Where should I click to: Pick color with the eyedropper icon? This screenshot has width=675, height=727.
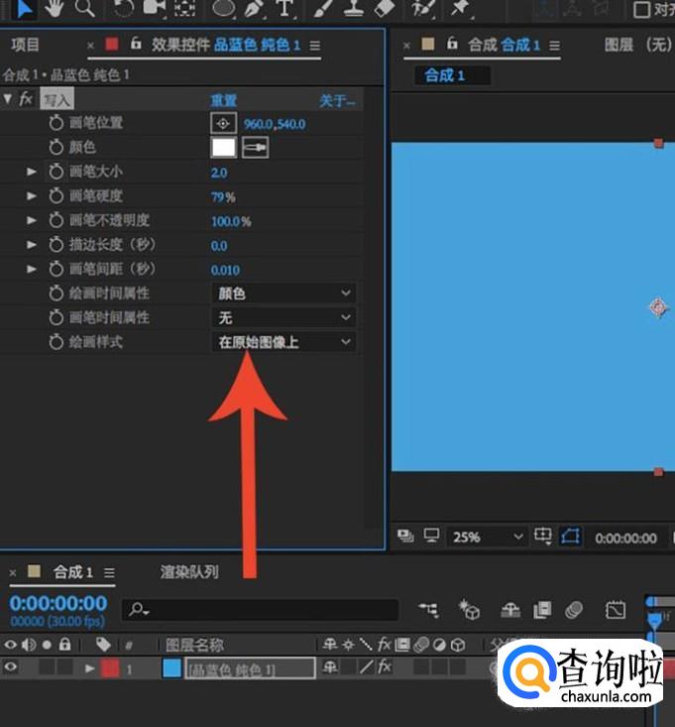coord(256,148)
